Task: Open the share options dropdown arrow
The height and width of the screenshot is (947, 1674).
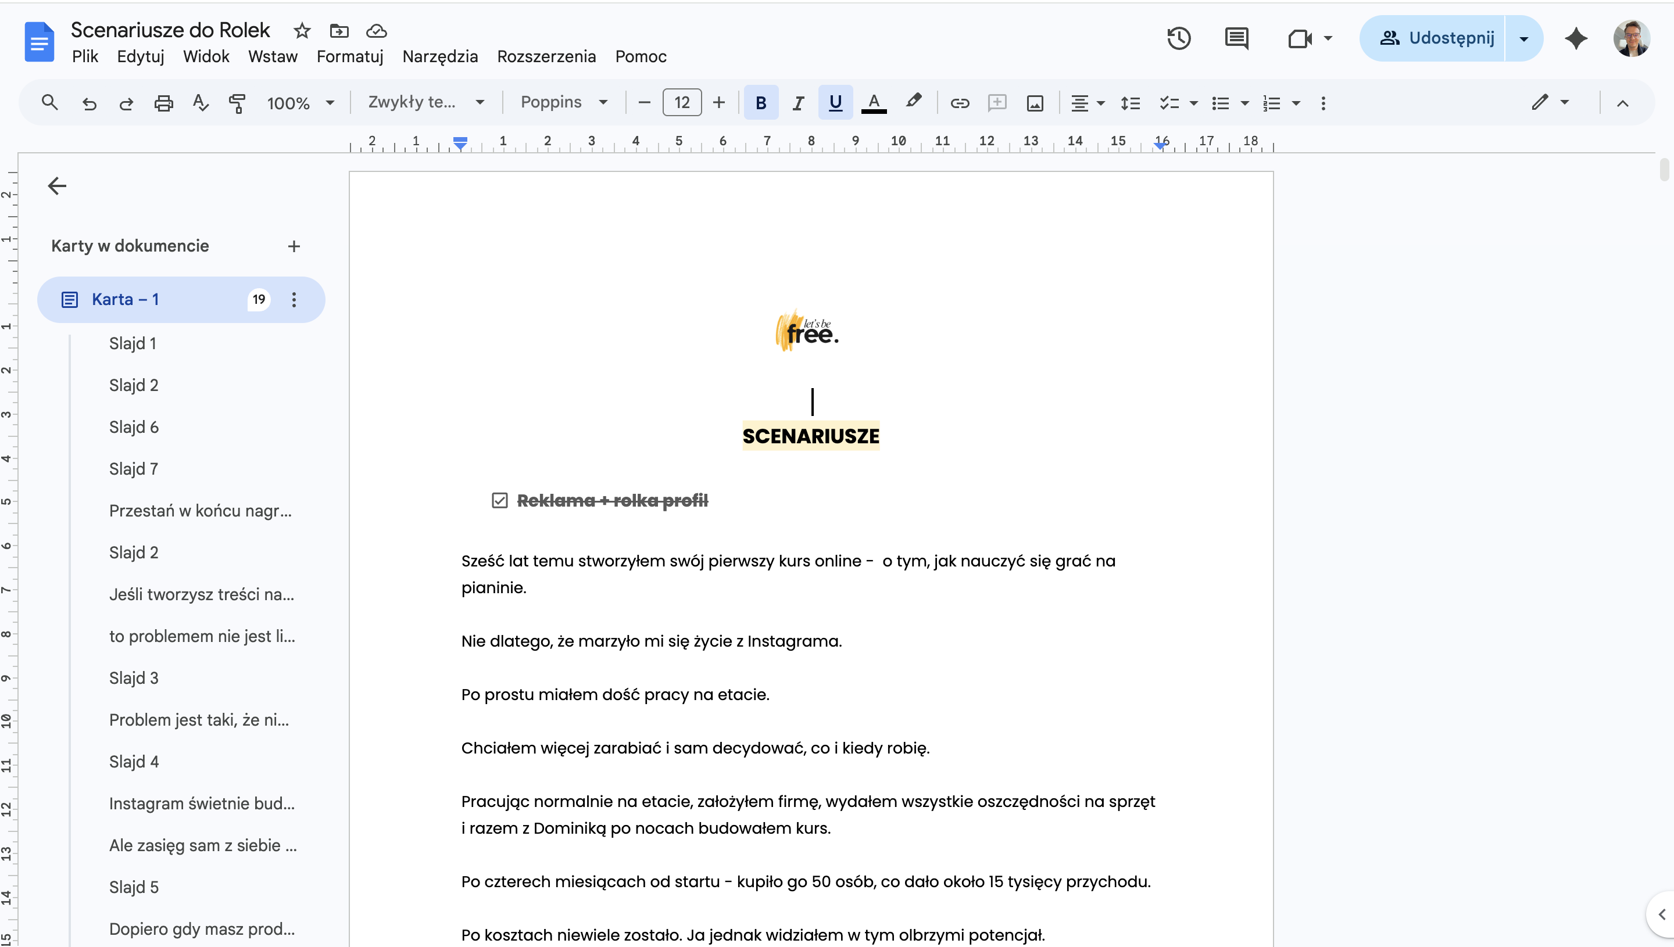Action: (x=1523, y=38)
